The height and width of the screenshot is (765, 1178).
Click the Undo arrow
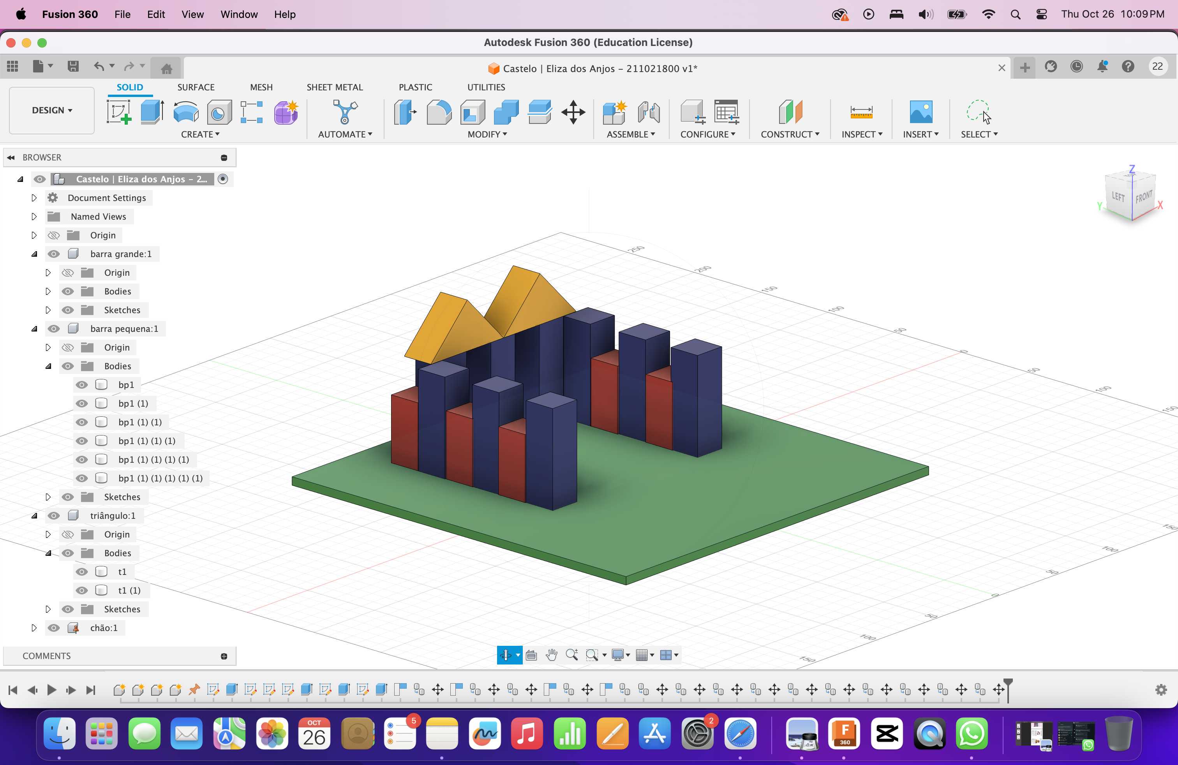coord(99,66)
